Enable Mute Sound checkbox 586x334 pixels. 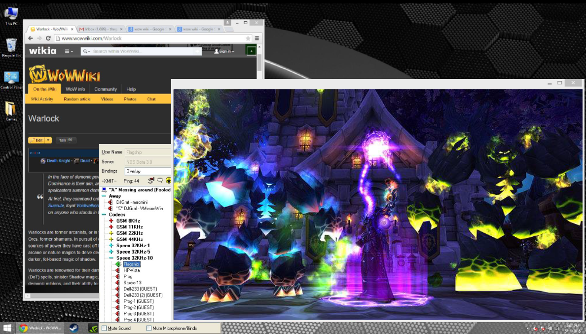click(x=104, y=329)
